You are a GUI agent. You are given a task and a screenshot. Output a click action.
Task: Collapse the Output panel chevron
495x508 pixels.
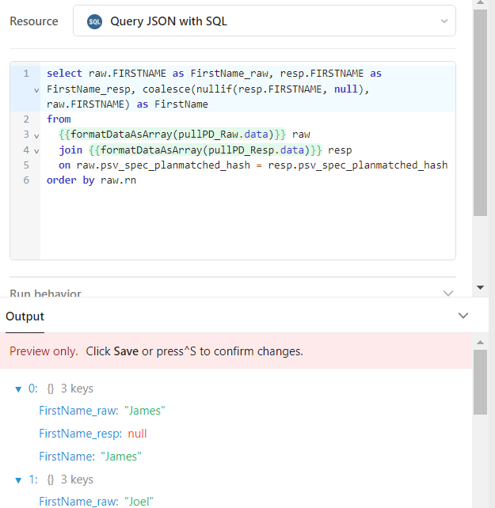click(x=464, y=316)
